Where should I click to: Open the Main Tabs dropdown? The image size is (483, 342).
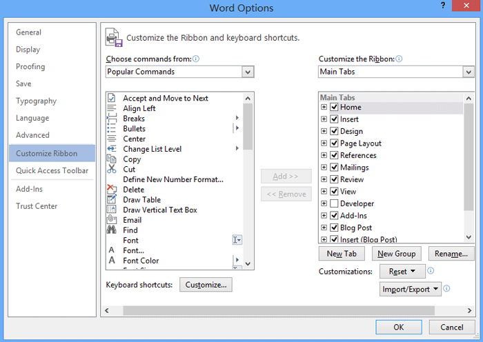pos(469,72)
